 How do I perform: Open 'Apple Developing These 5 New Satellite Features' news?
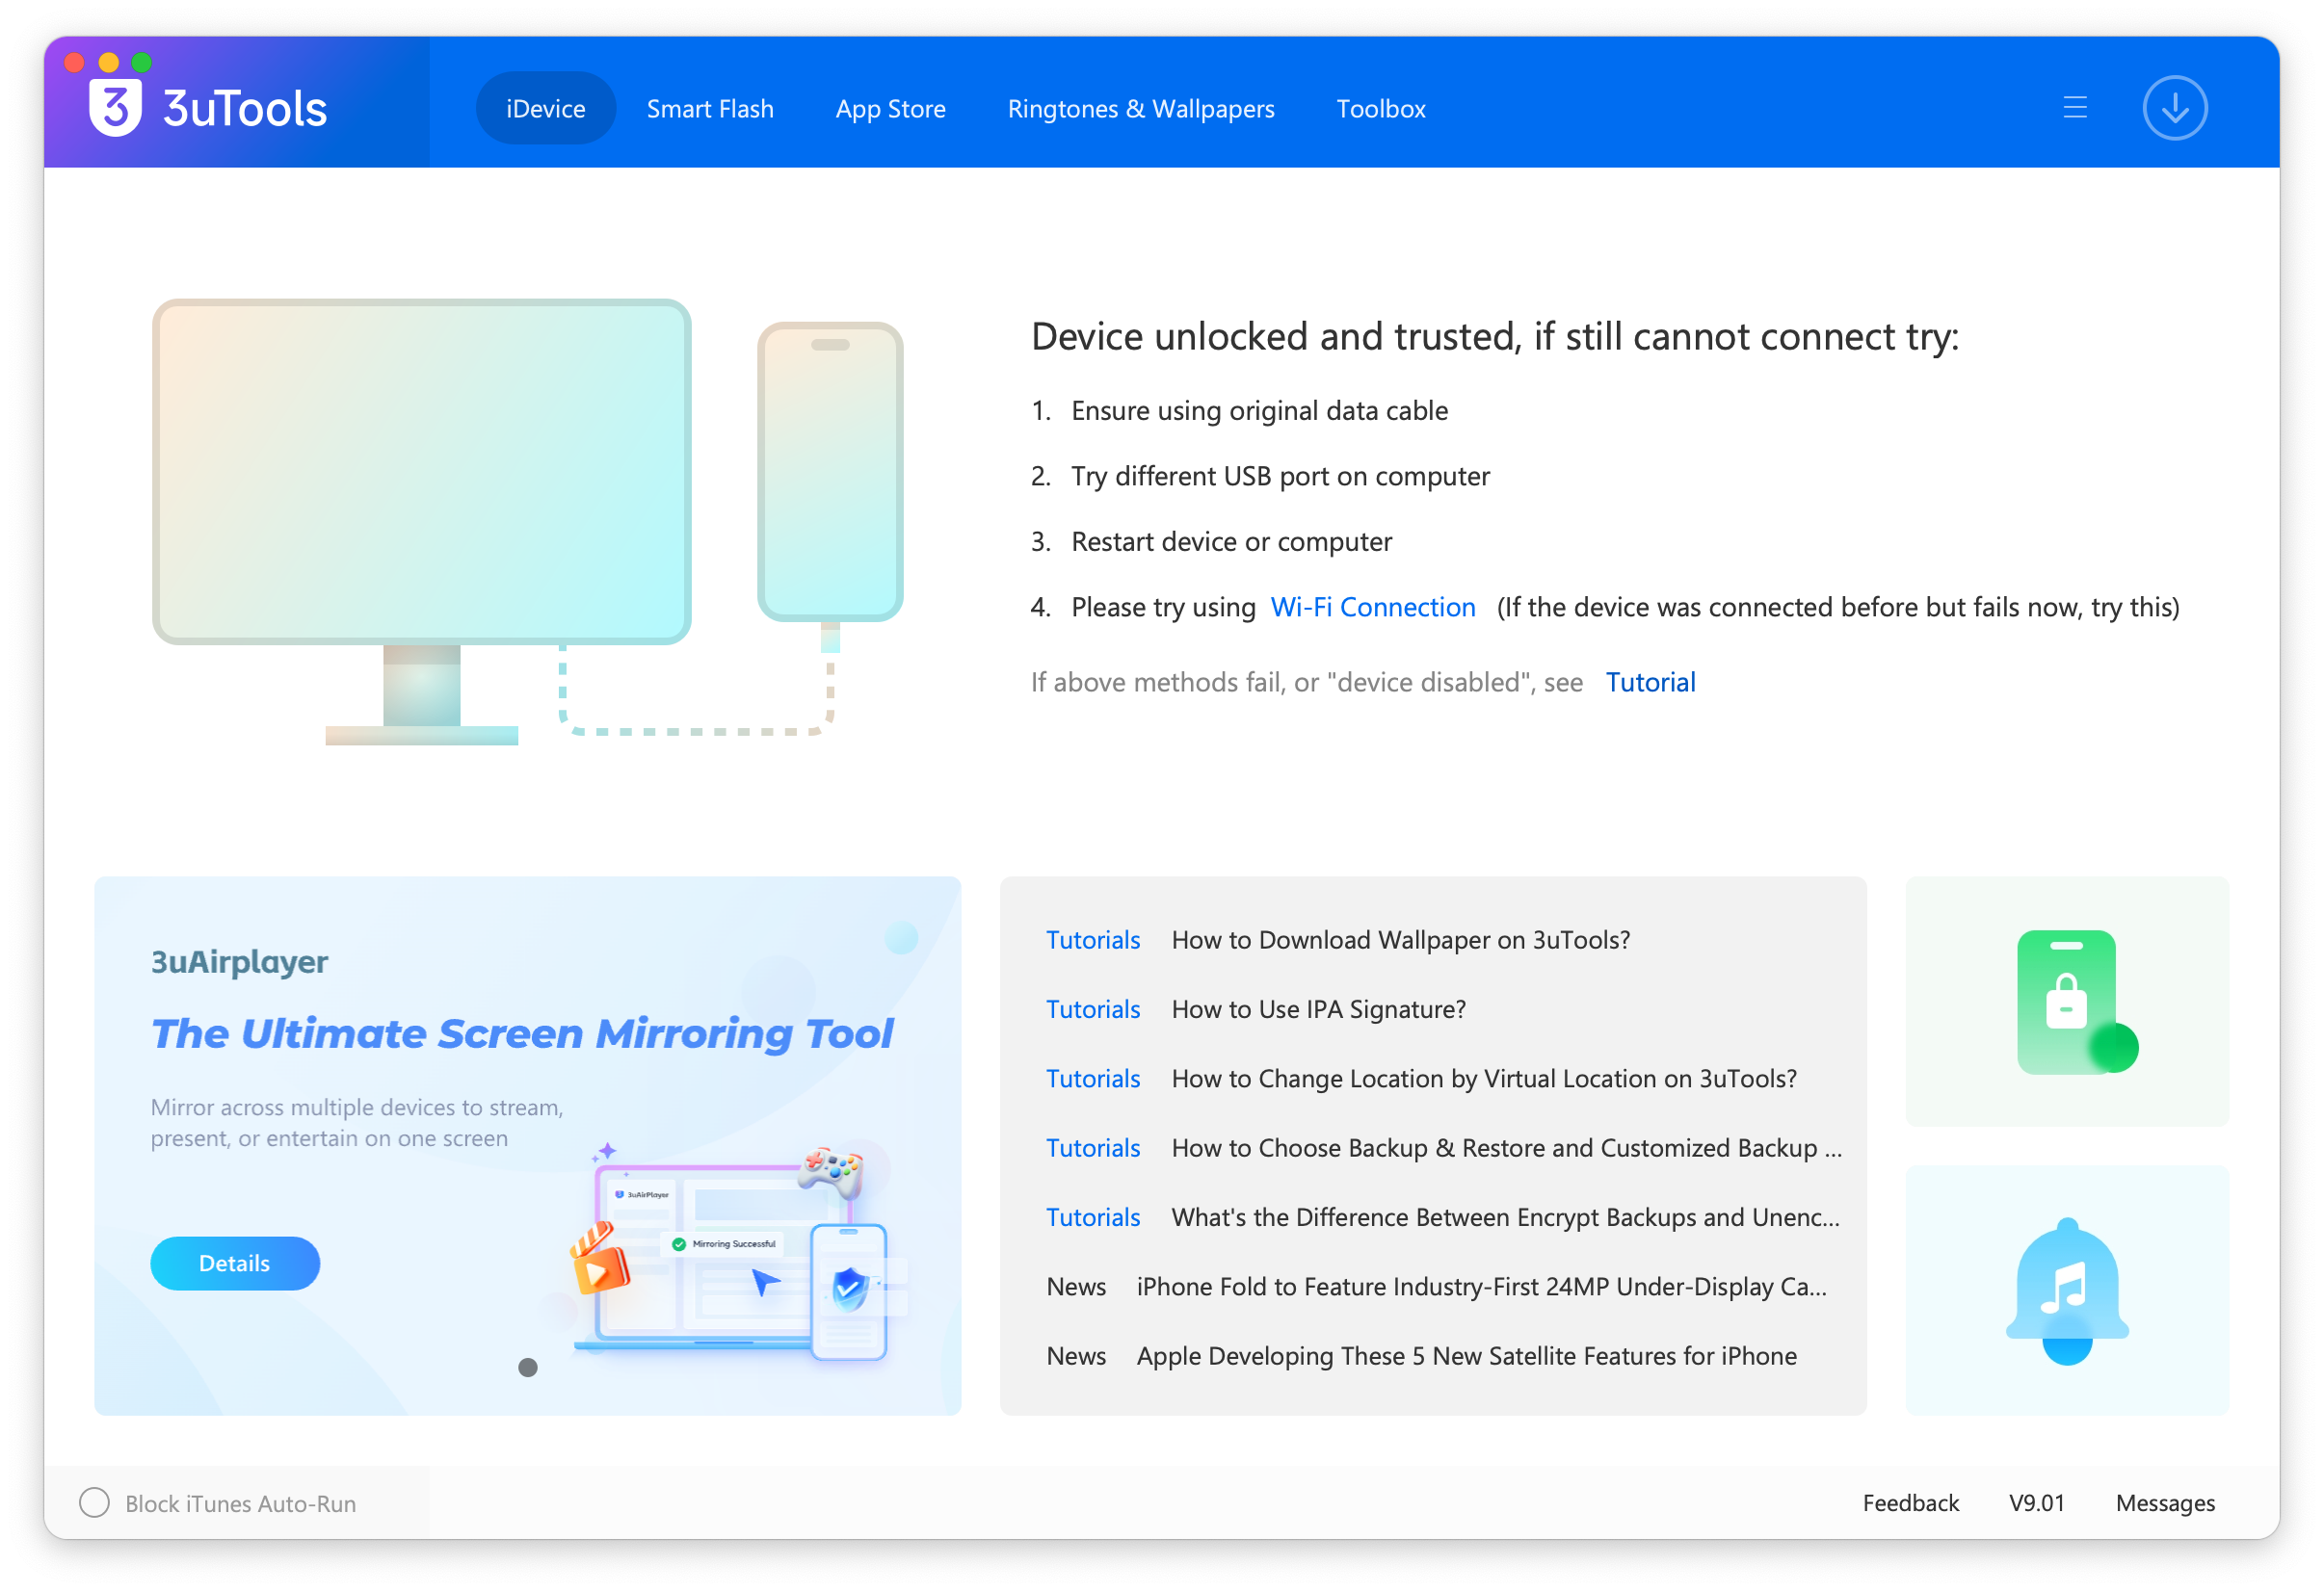pos(1466,1355)
